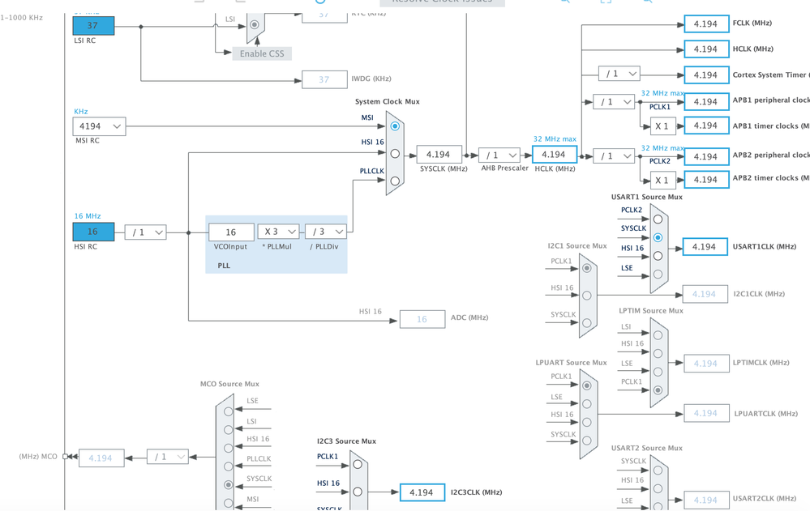This screenshot has width=810, height=511.
Task: Pick LSE in the MCO Source Mux
Action: pos(229,411)
